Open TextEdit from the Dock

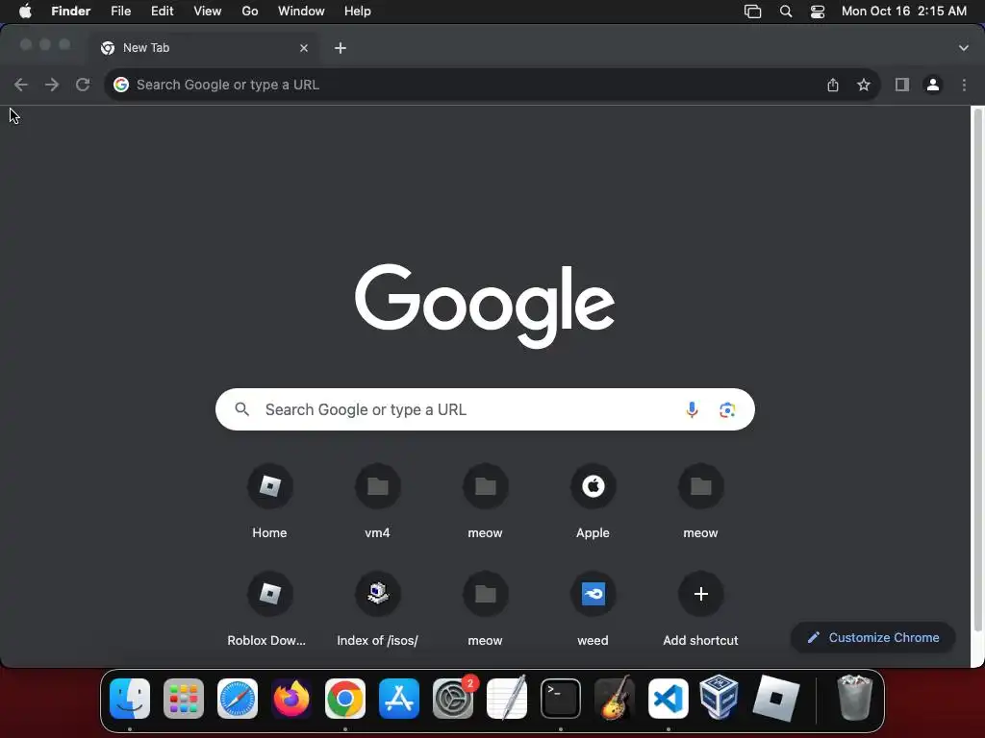pyautogui.click(x=507, y=699)
